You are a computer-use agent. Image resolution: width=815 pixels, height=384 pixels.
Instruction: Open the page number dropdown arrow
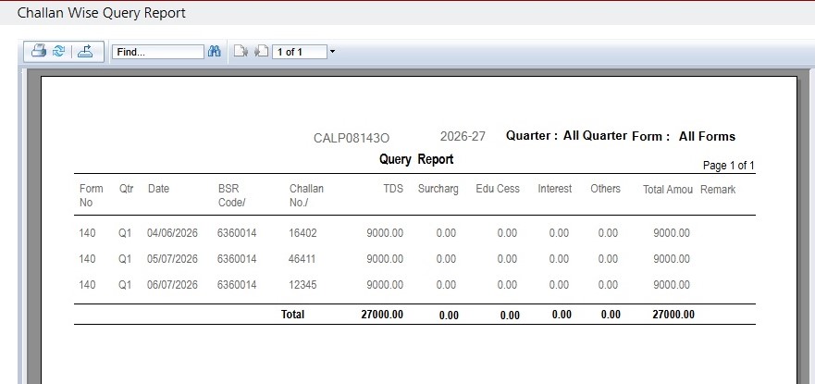click(x=333, y=52)
